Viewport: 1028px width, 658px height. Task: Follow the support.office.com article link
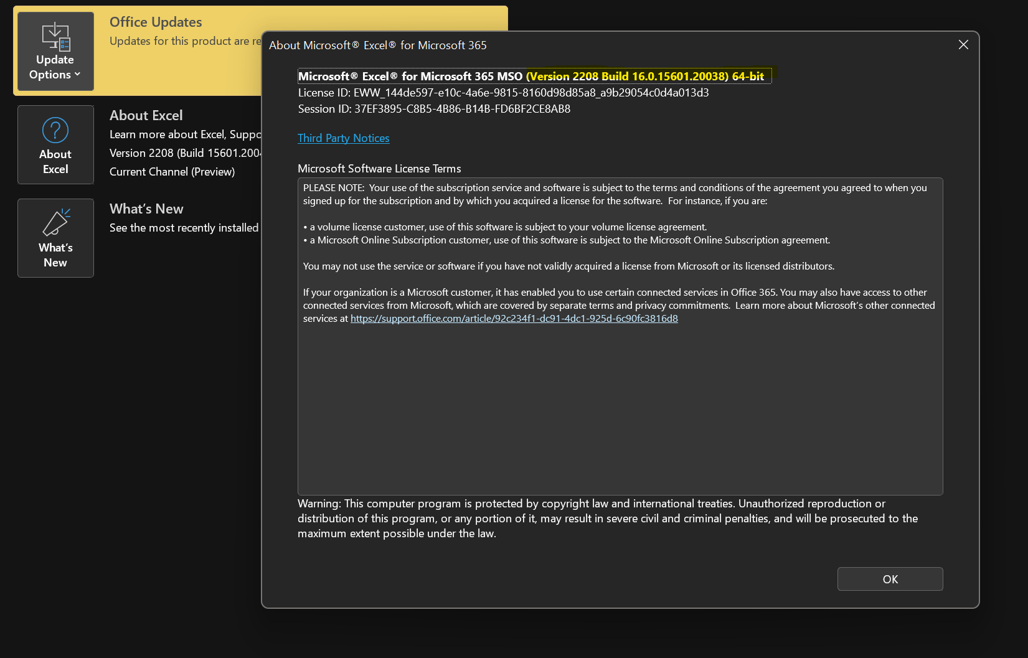point(514,319)
